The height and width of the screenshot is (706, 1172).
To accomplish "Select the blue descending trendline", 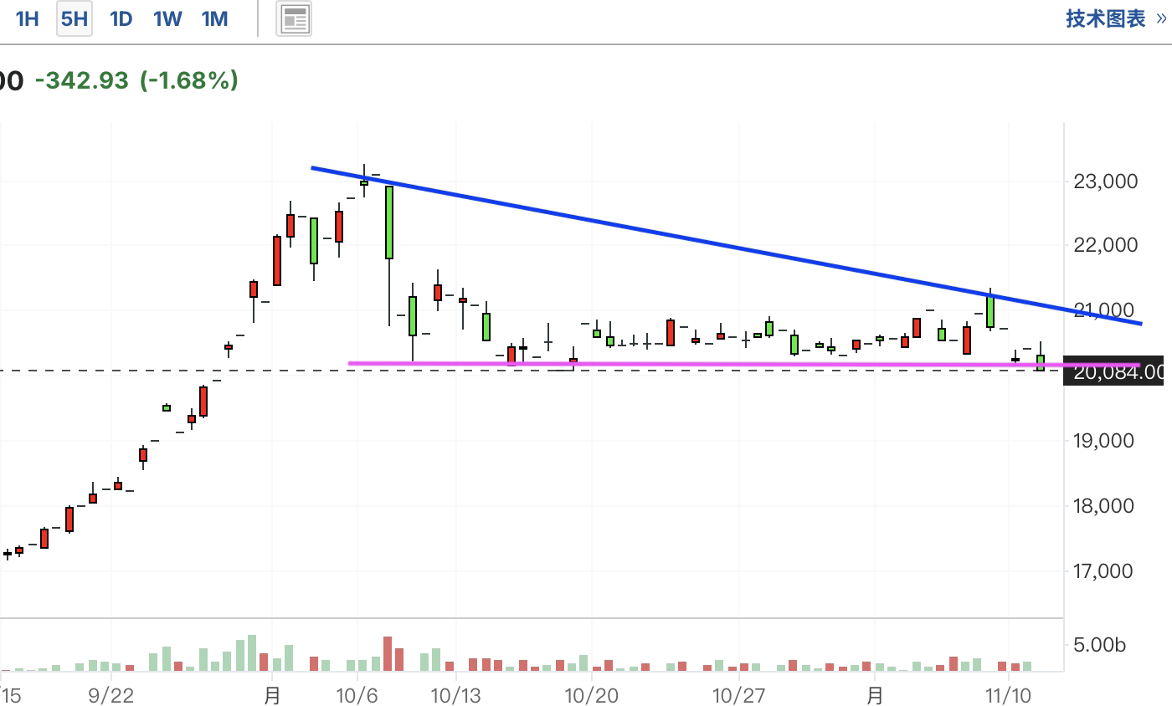I will click(727, 246).
